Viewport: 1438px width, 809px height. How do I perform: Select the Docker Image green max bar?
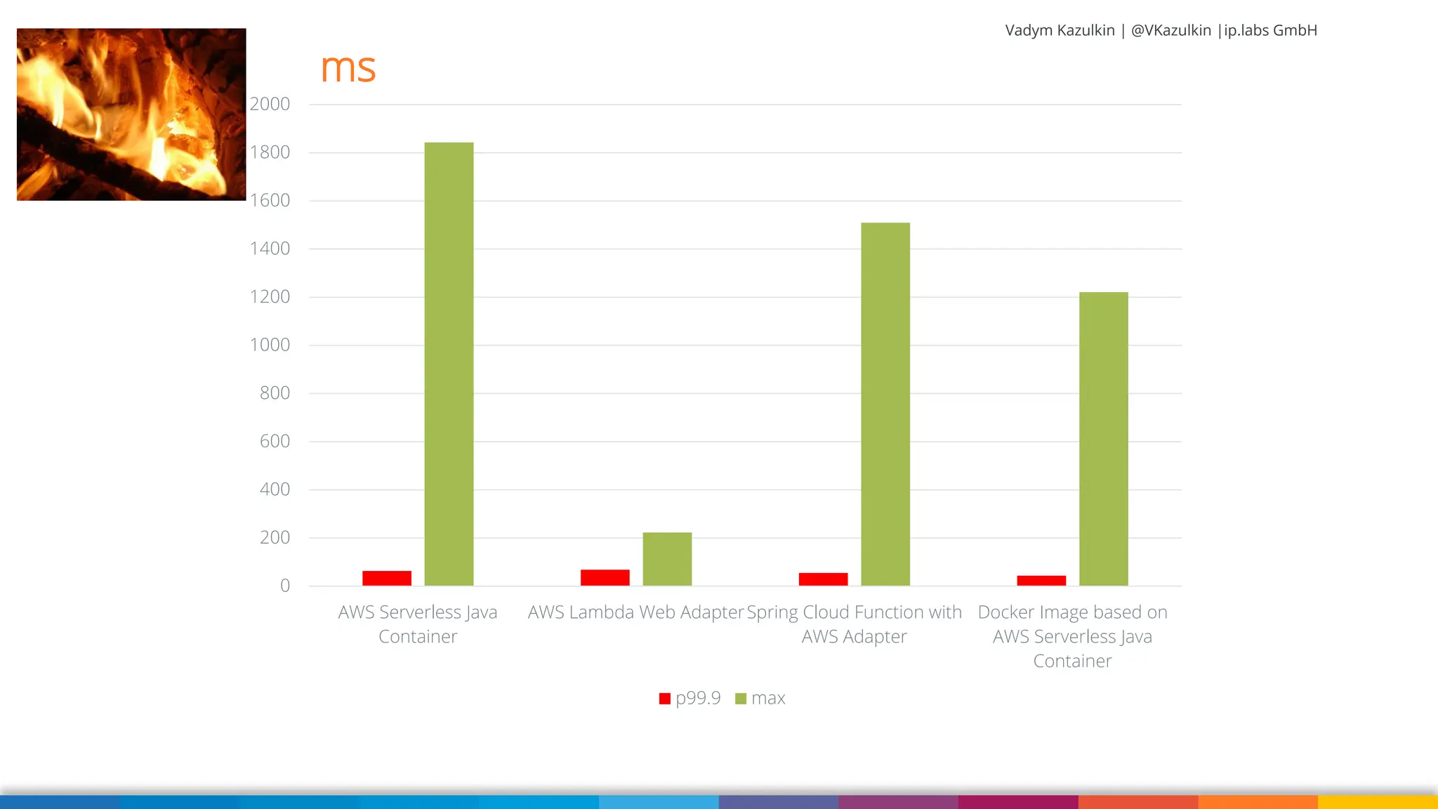[1103, 439]
